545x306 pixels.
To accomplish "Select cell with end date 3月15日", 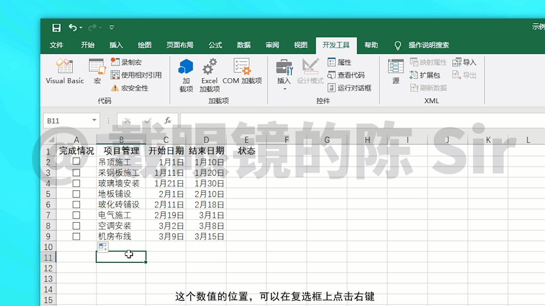I will [206, 237].
